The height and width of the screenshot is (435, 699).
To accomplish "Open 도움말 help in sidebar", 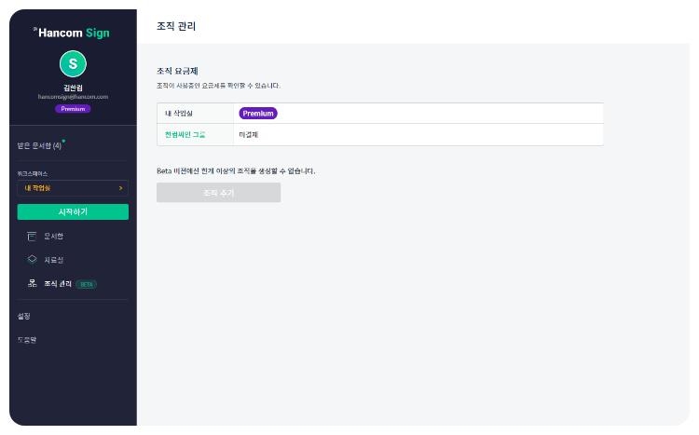I will 27,340.
